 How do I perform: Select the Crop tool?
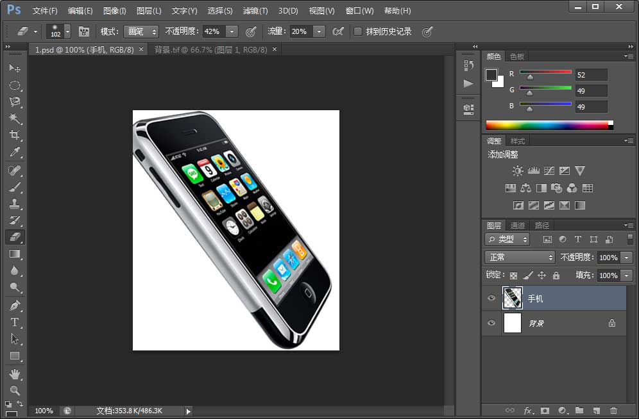tap(15, 135)
